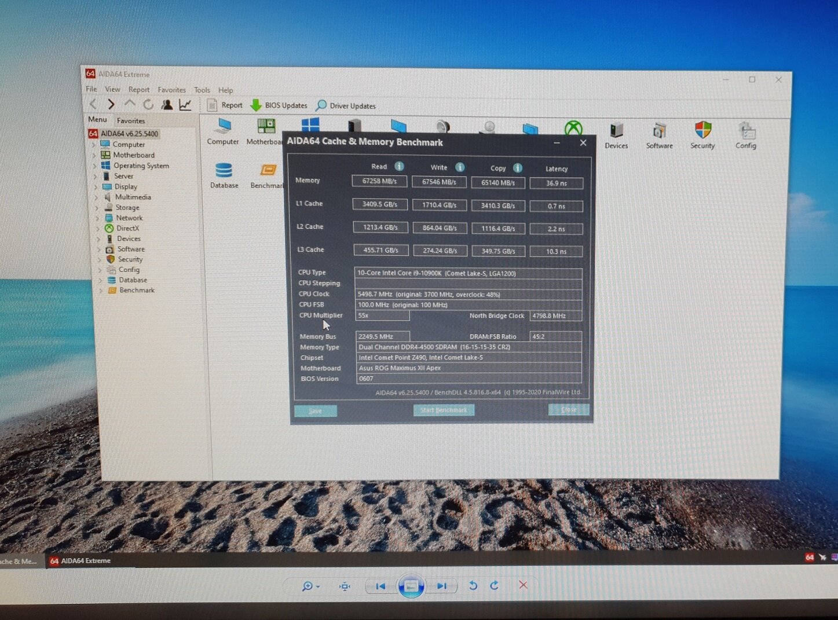Expand the DirectX tree node
838x620 pixels.
pos(98,229)
